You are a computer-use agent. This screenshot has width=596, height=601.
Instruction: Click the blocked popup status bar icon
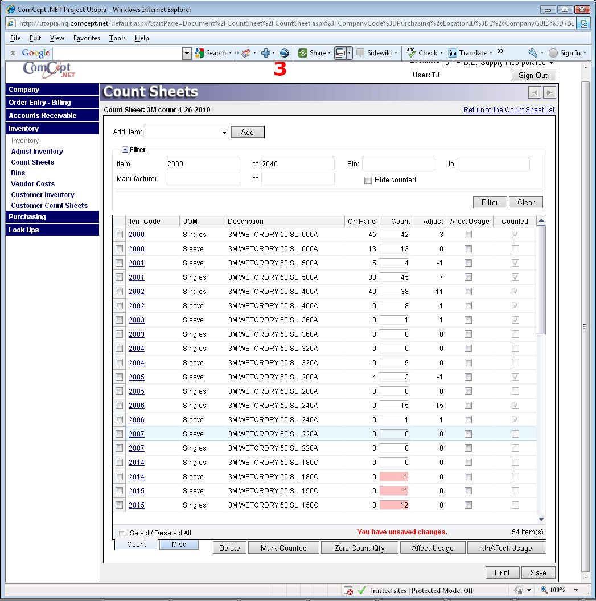tap(348, 591)
